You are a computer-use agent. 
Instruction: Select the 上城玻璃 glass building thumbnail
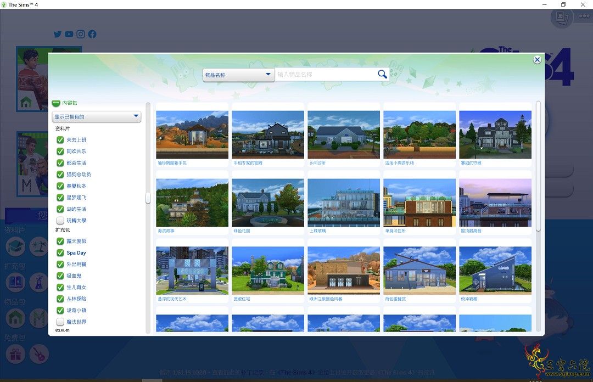344,203
